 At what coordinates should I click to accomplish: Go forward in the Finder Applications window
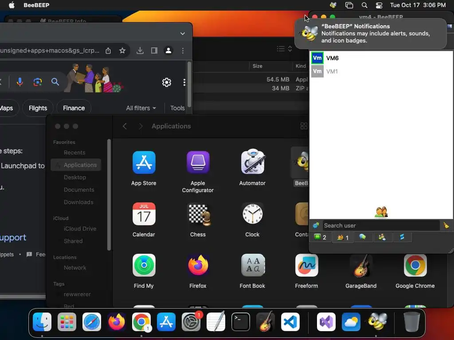click(141, 126)
